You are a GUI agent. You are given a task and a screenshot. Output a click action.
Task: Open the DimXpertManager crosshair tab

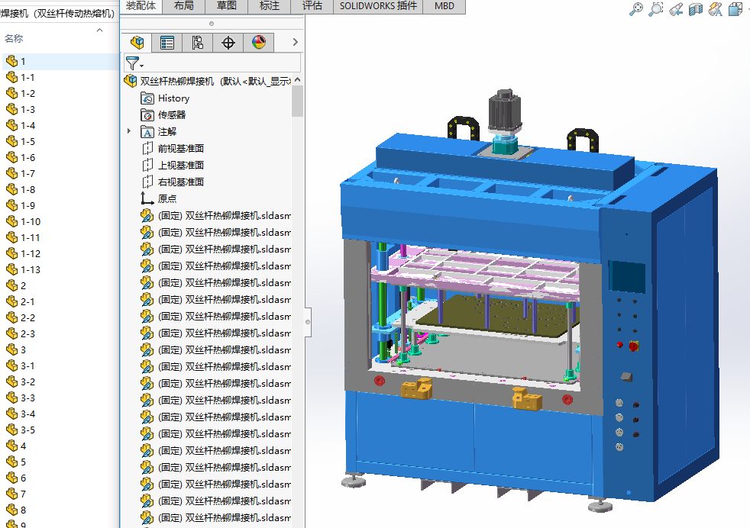[x=228, y=43]
